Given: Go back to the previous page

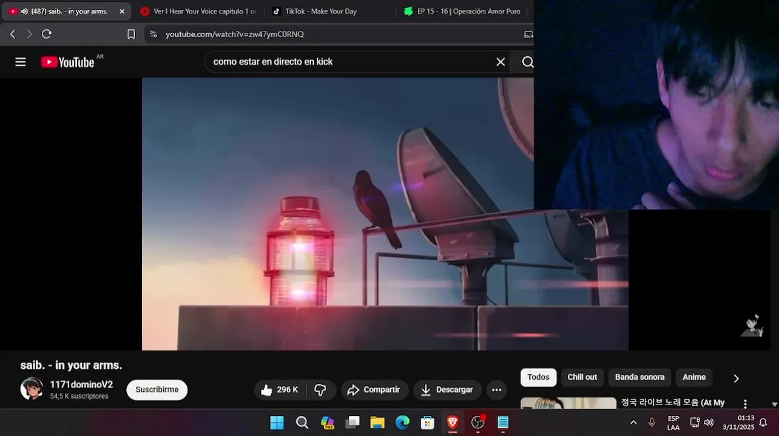Looking at the screenshot, I should [12, 34].
